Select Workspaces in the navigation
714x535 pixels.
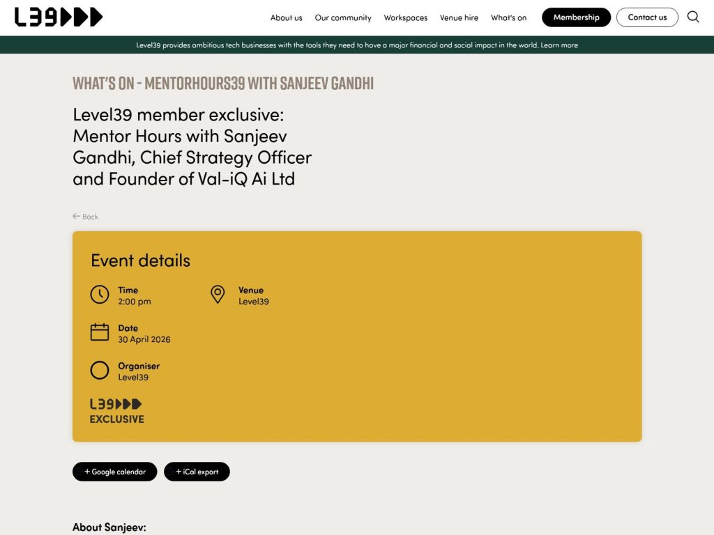click(405, 17)
